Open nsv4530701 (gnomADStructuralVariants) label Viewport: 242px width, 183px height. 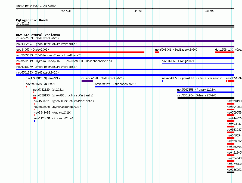click(x=64, y=101)
